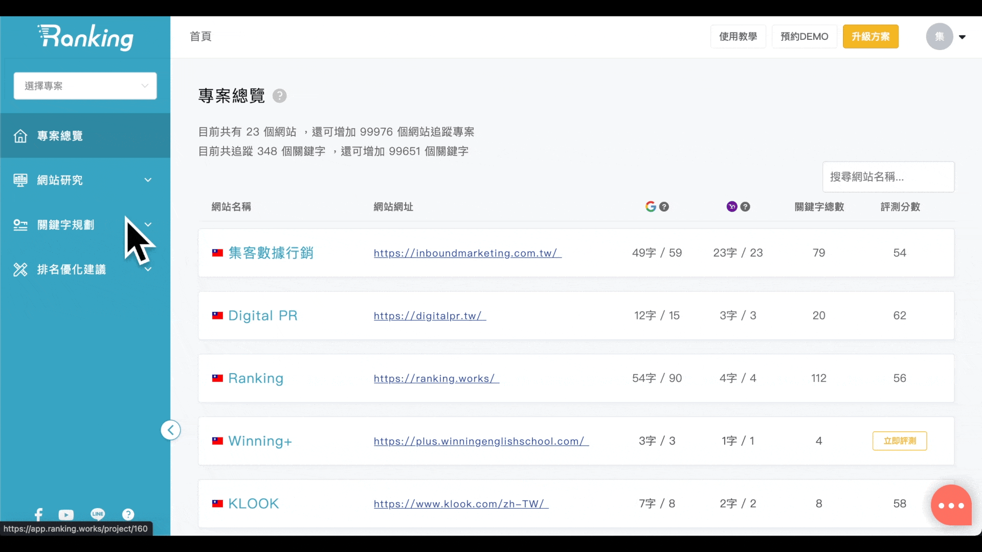
Task: Click the help icon beside the Google logo
Action: pyautogui.click(x=664, y=206)
